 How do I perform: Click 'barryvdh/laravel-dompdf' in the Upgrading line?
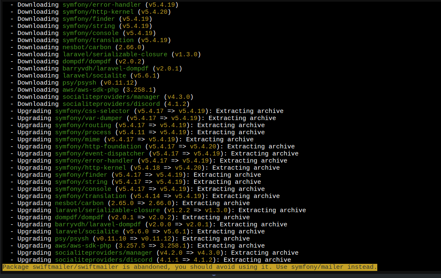98,225
